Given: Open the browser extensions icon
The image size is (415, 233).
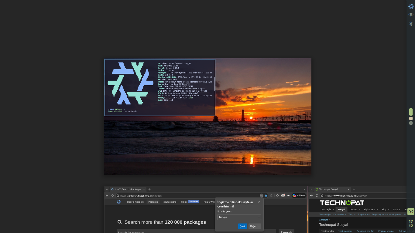Looking at the screenshot, I should tap(272, 196).
